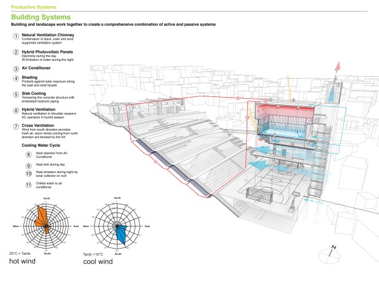Image resolution: width=379 pixels, height=283 pixels.
Task: Select the Cooling Water Cycle heading
Action: coord(42,145)
